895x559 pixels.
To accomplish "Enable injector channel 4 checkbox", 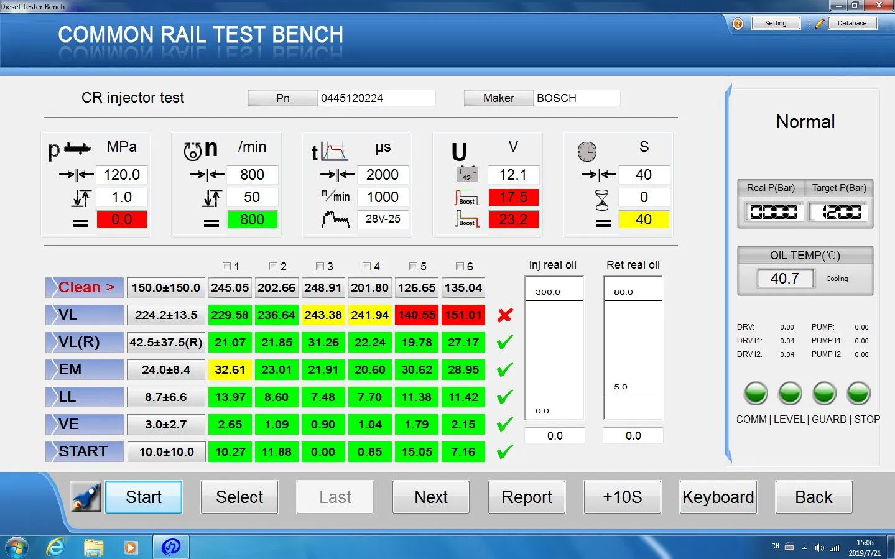I will click(367, 266).
